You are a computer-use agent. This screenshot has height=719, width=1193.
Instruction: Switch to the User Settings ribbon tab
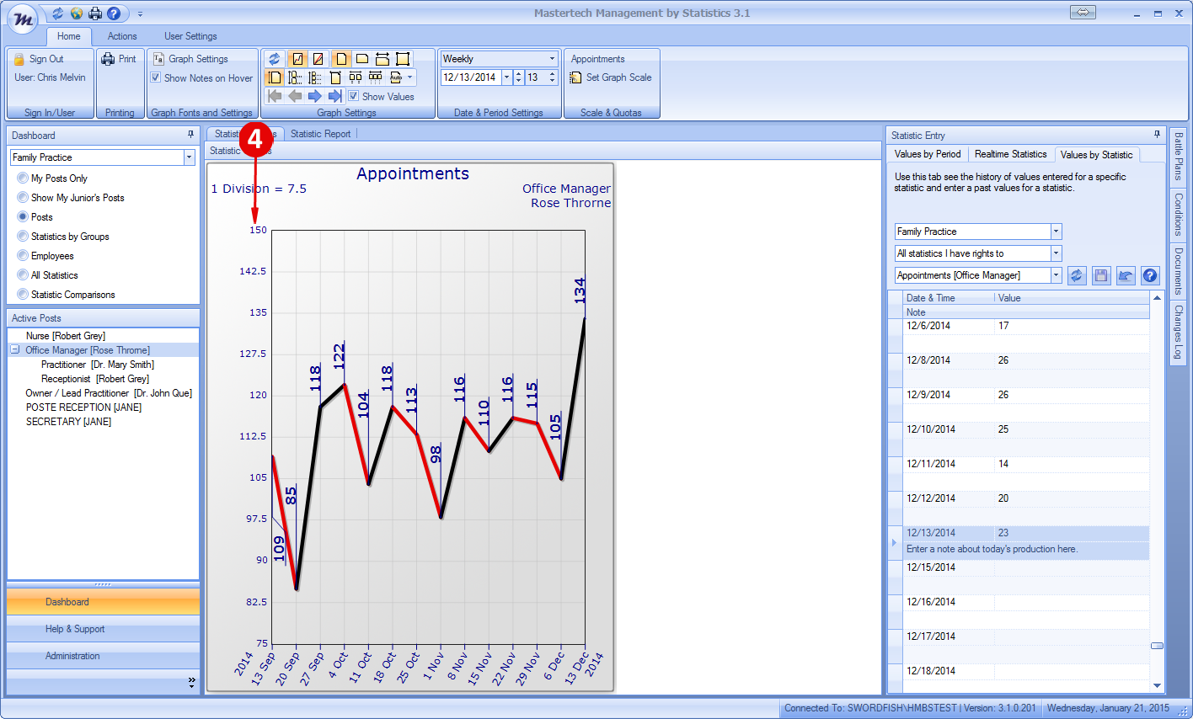[x=190, y=36]
